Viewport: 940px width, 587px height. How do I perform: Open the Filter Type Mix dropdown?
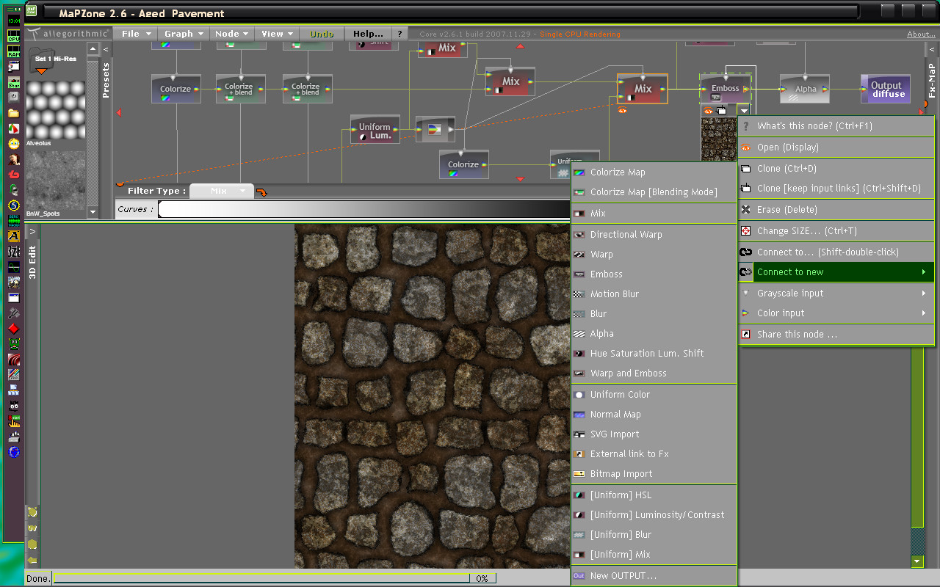(222, 191)
